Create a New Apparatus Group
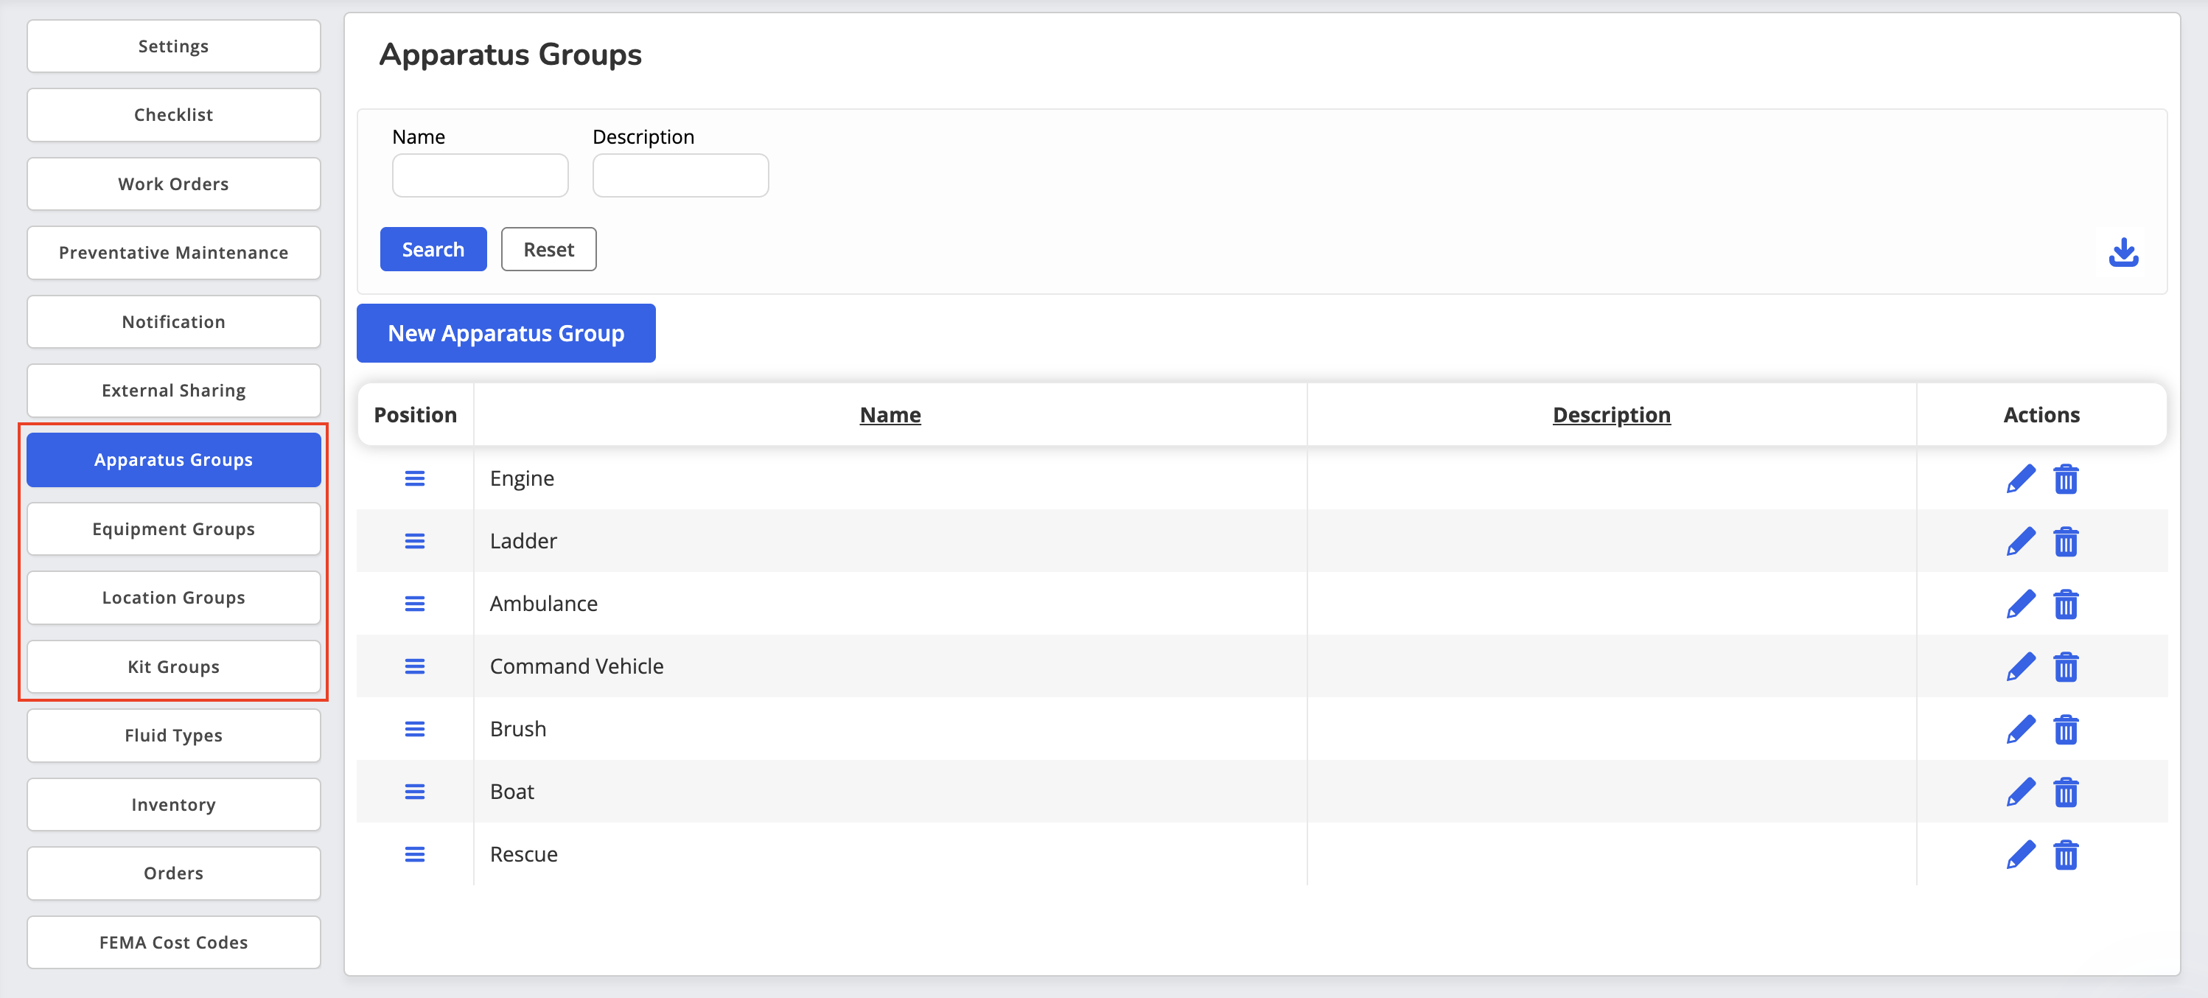Image resolution: width=2208 pixels, height=998 pixels. [506, 333]
